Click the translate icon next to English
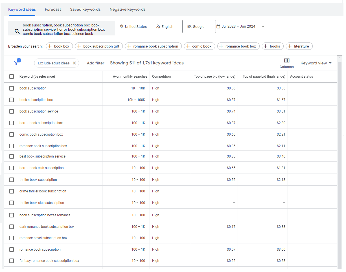The height and width of the screenshot is (272, 346). (x=158, y=26)
